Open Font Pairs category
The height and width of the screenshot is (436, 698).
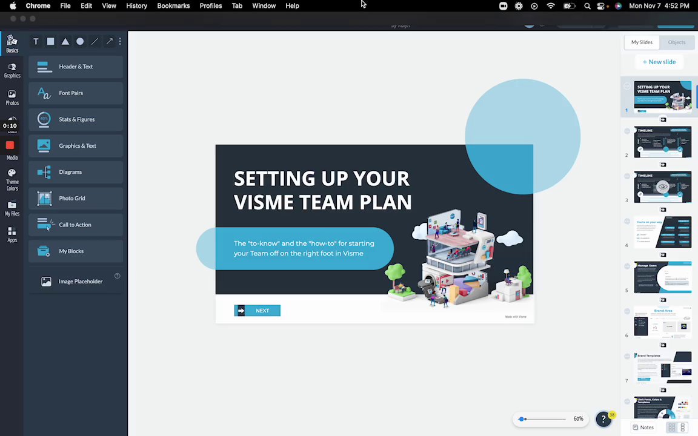tap(76, 93)
